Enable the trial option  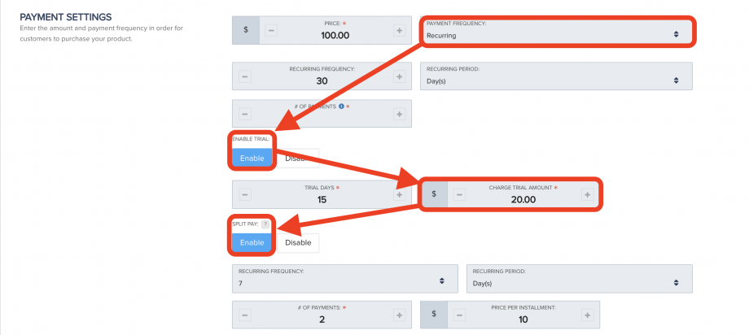252,158
